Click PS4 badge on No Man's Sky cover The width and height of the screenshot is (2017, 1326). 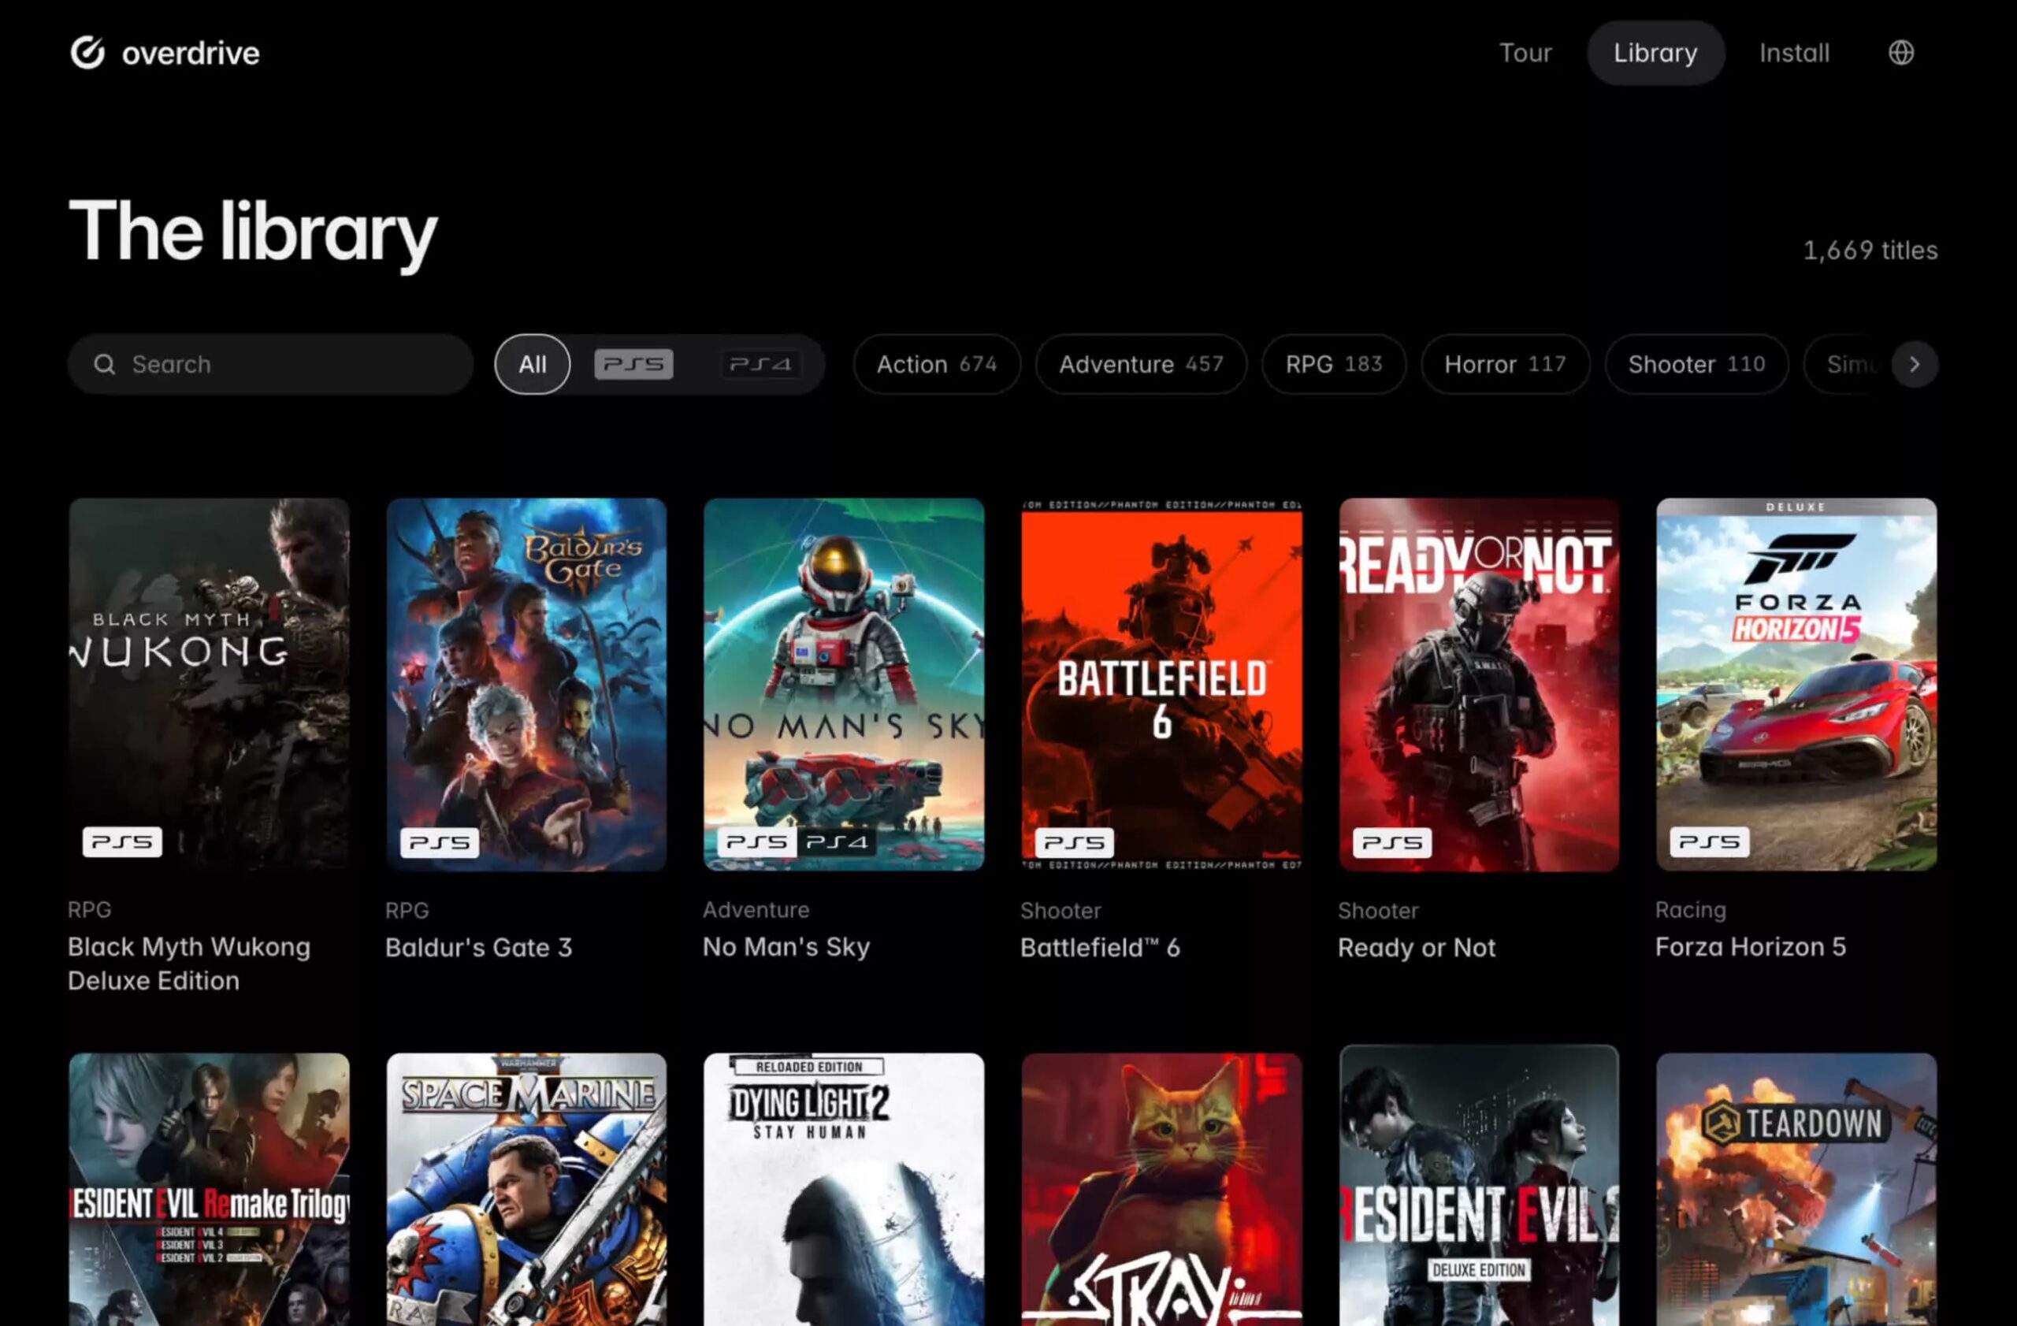837,841
